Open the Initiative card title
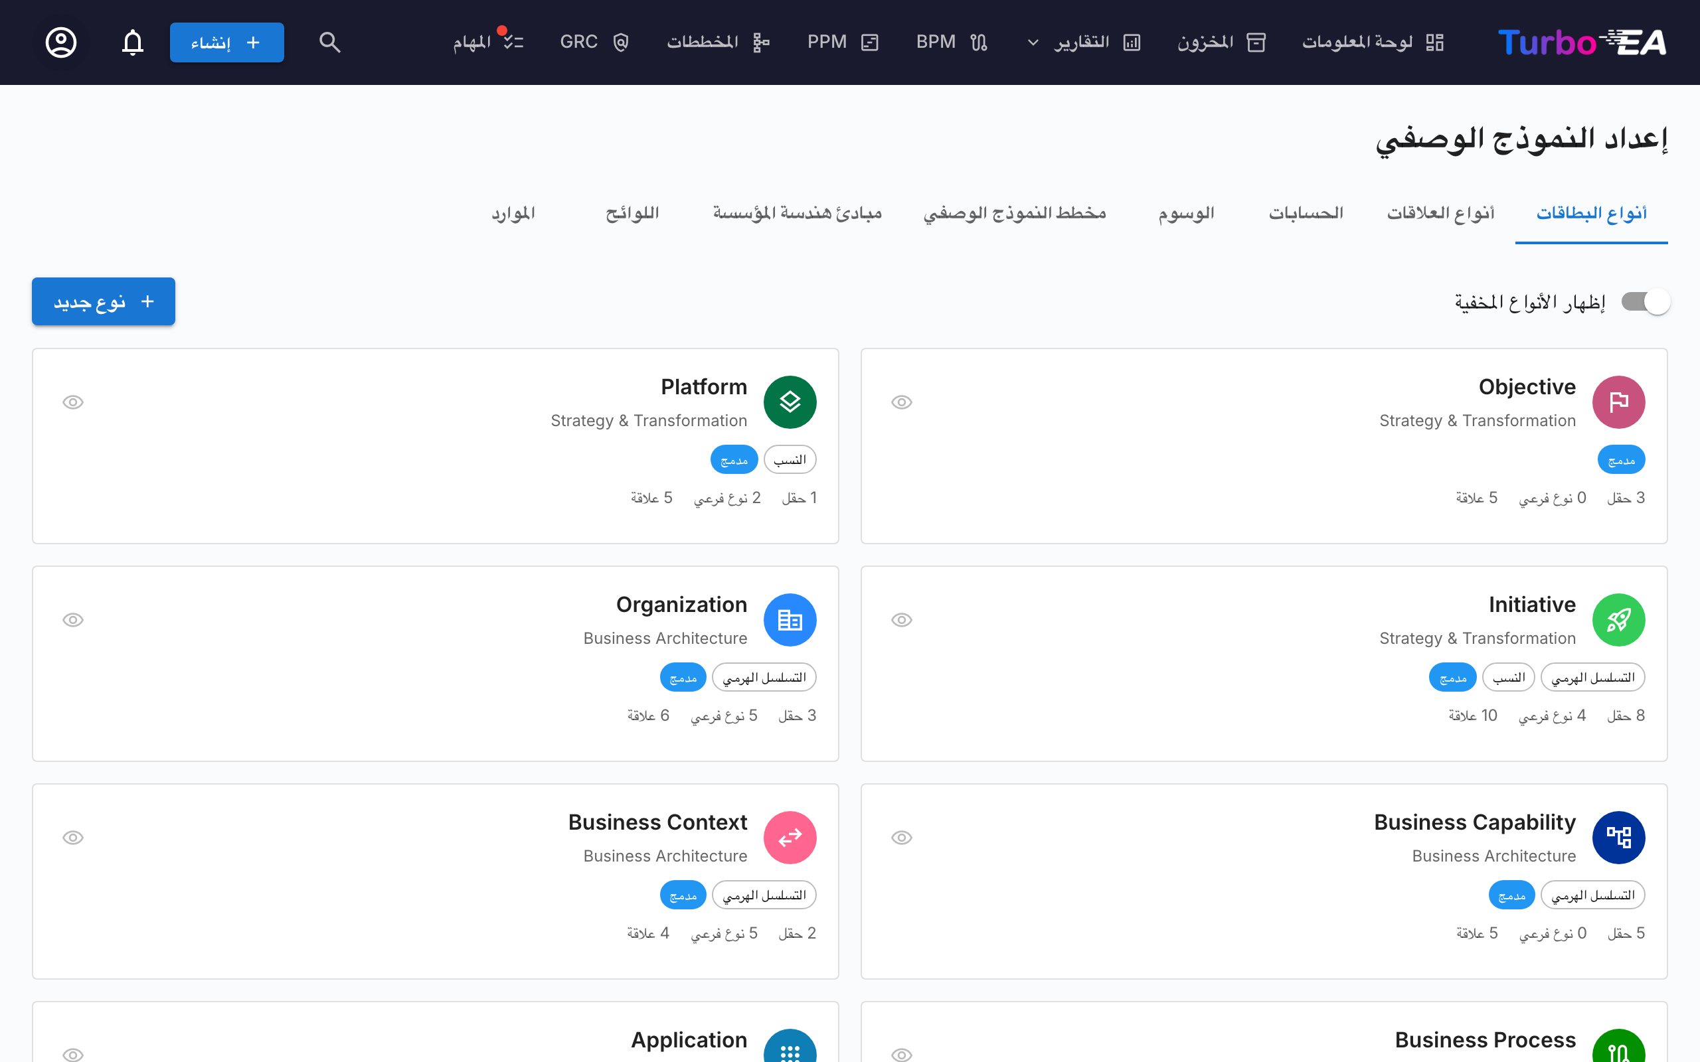The width and height of the screenshot is (1700, 1062). [1532, 605]
